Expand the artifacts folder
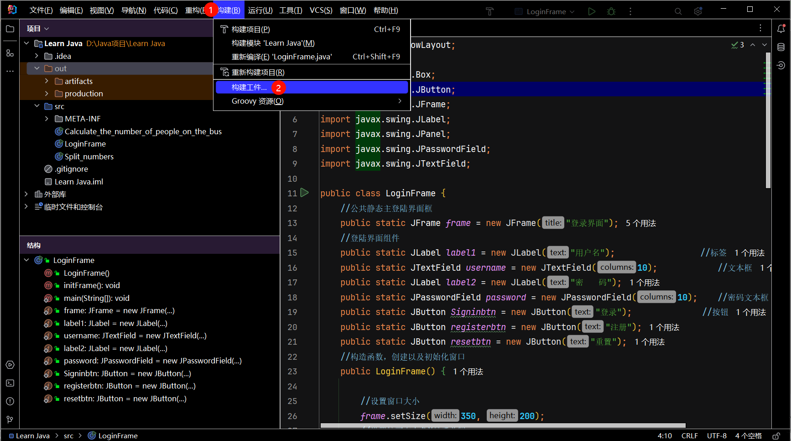Screen dimensions: 791x441 click(x=47, y=81)
